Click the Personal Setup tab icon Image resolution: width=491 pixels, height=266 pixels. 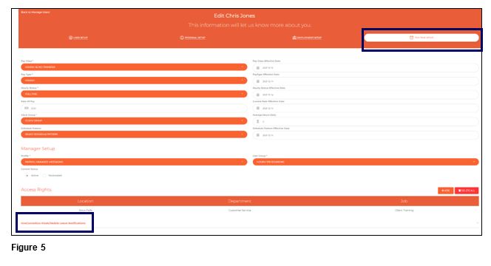point(182,38)
